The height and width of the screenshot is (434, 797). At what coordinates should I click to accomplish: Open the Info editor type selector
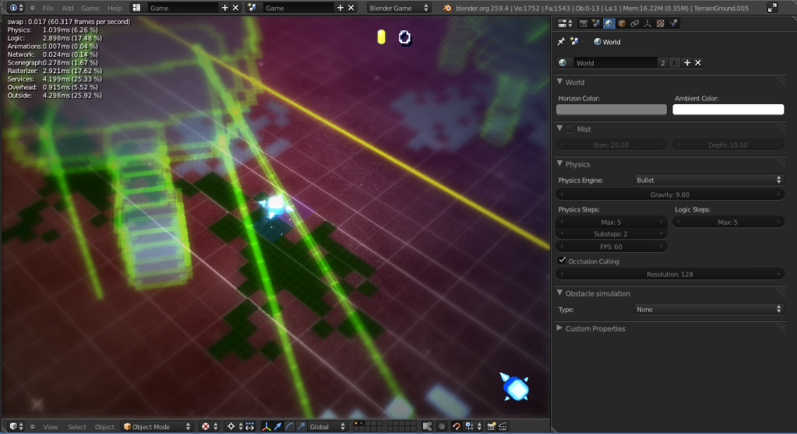(x=16, y=8)
